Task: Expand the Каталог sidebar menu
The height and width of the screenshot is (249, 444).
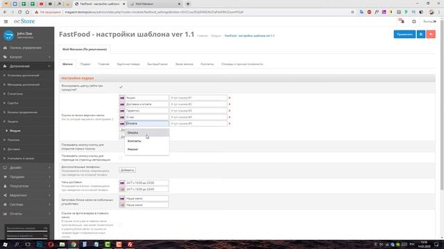Action: point(27,57)
